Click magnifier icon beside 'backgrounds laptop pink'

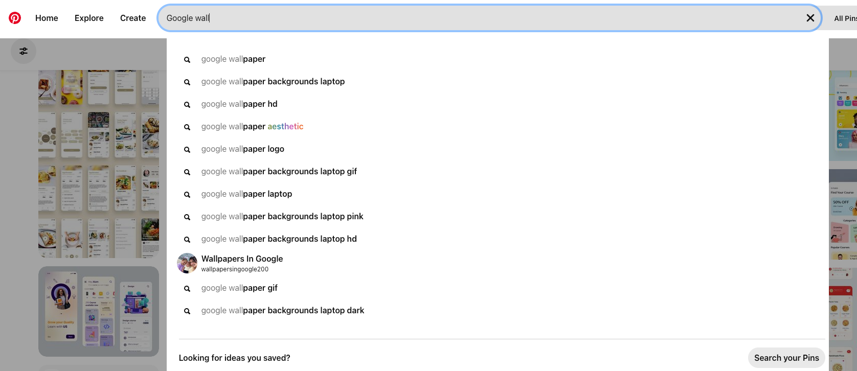pos(187,217)
